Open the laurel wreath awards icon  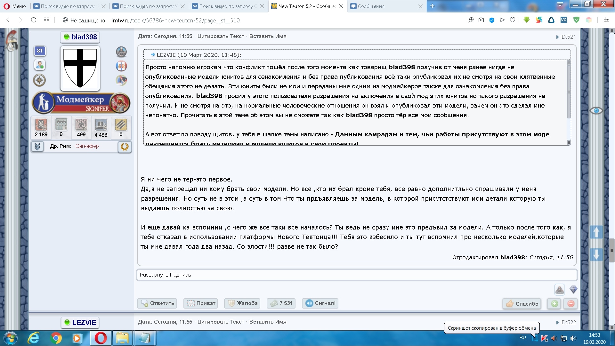pos(125,147)
